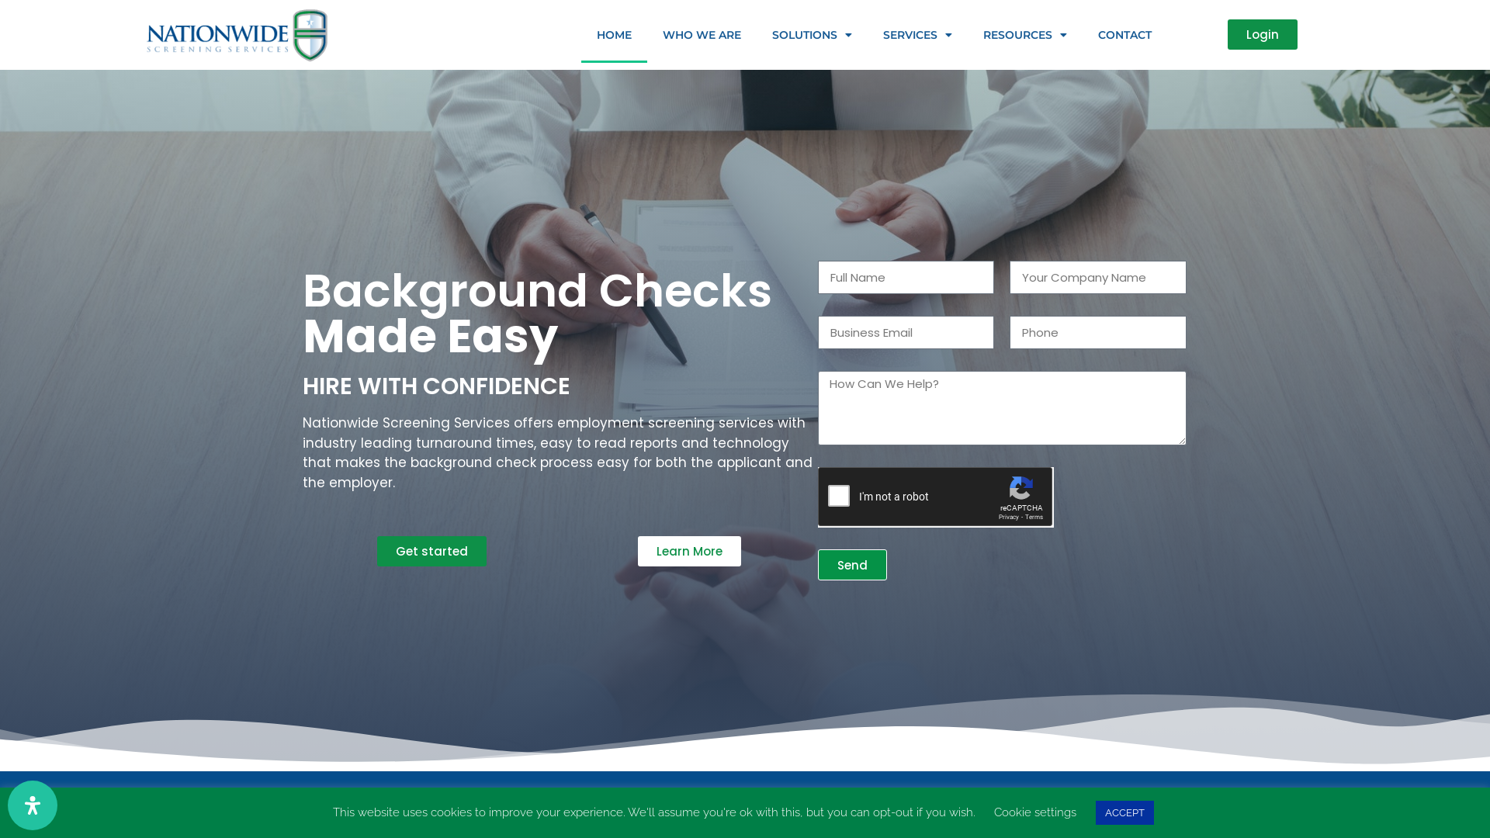Click the reCAPTCHA privacy link
The image size is (1490, 838).
(x=1008, y=517)
